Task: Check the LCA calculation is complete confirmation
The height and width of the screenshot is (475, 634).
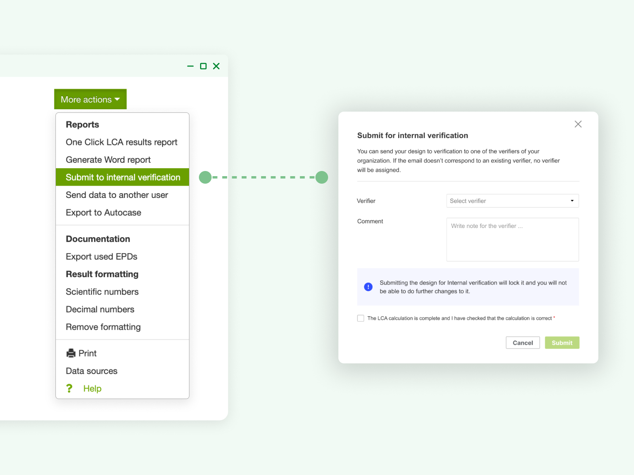Action: 360,318
